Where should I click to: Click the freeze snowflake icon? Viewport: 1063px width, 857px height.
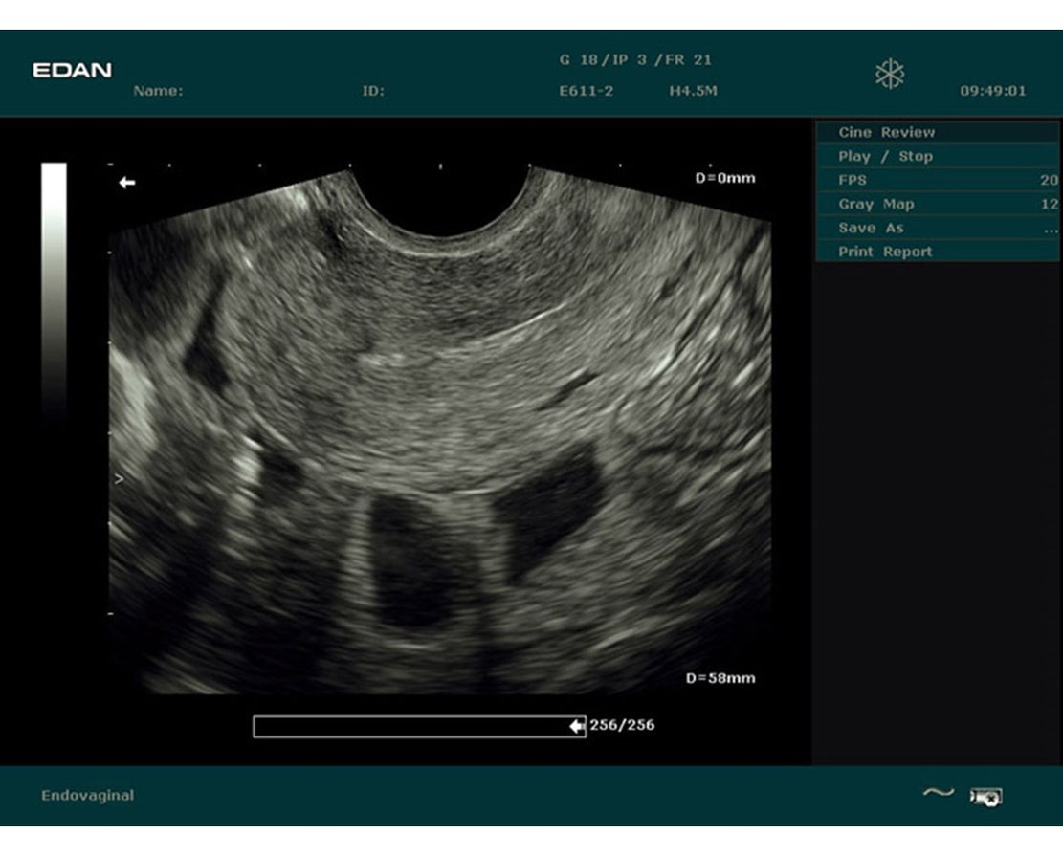(x=891, y=73)
